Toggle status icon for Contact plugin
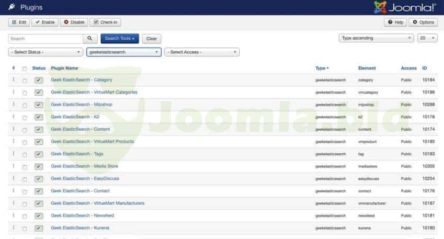Image resolution: width=444 pixels, height=239 pixels. [x=39, y=191]
